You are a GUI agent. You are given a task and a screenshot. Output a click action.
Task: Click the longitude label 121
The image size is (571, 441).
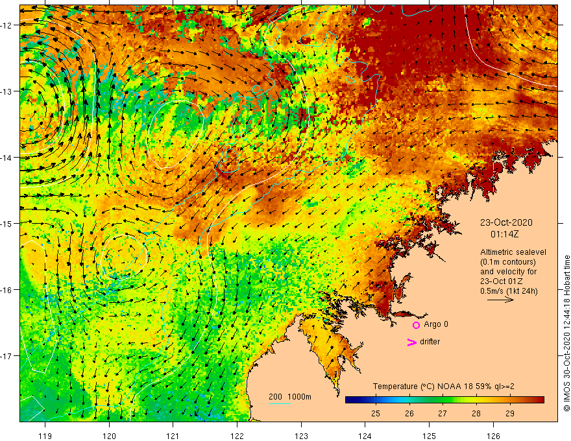[x=173, y=436]
